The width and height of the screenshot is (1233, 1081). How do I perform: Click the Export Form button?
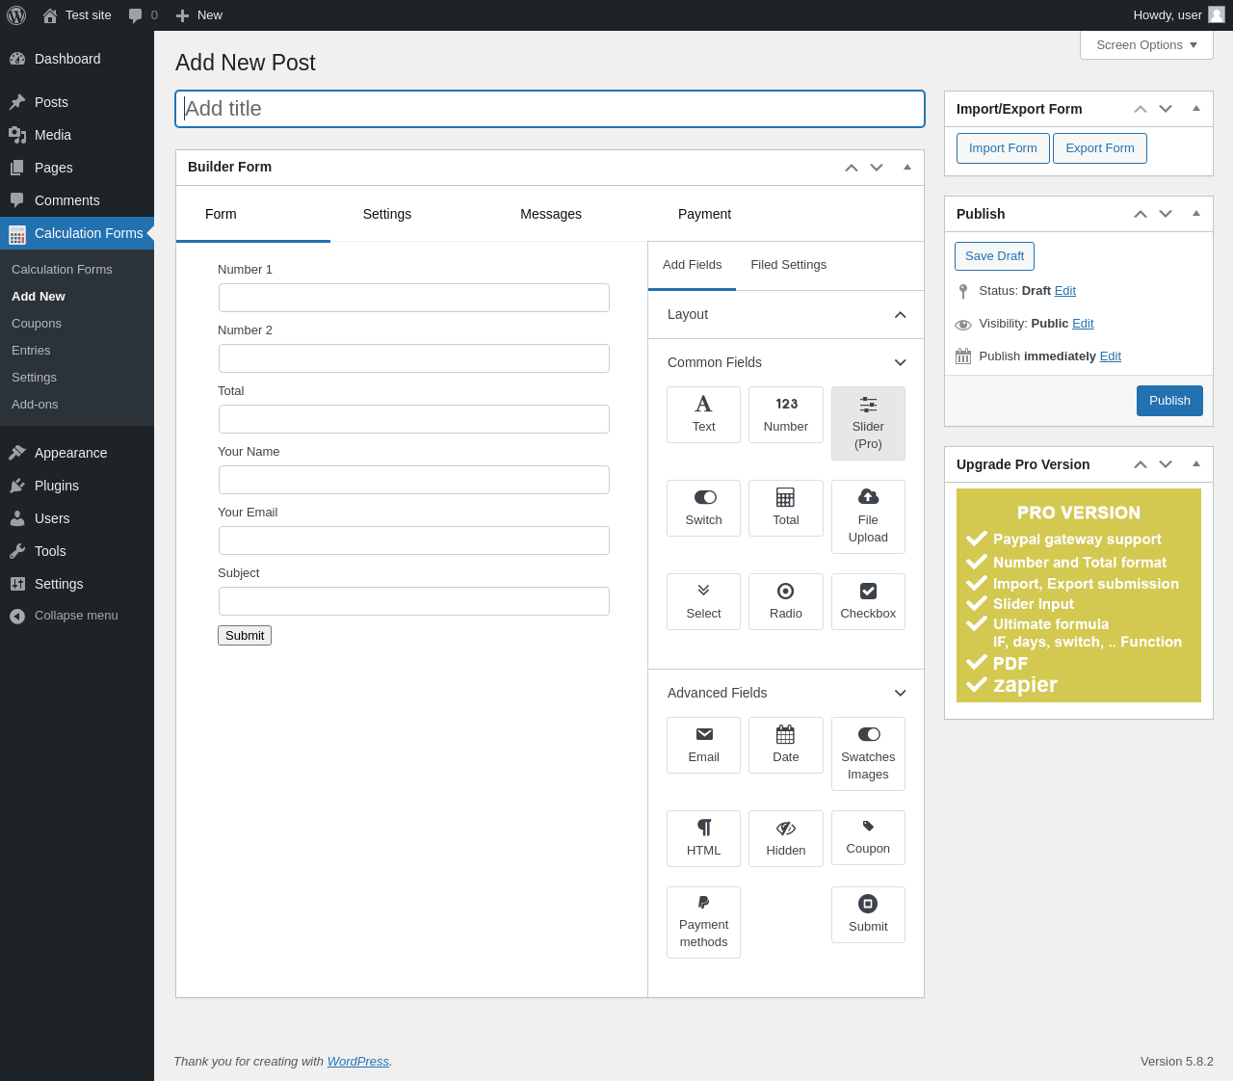coord(1100,148)
